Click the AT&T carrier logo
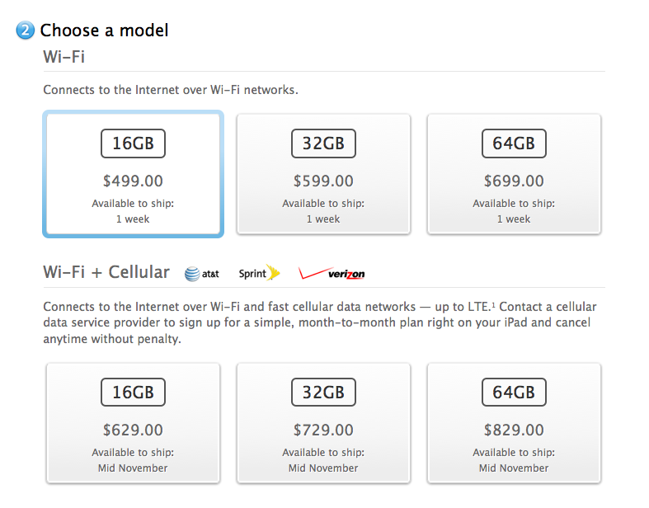This screenshot has height=508, width=649. pyautogui.click(x=201, y=274)
